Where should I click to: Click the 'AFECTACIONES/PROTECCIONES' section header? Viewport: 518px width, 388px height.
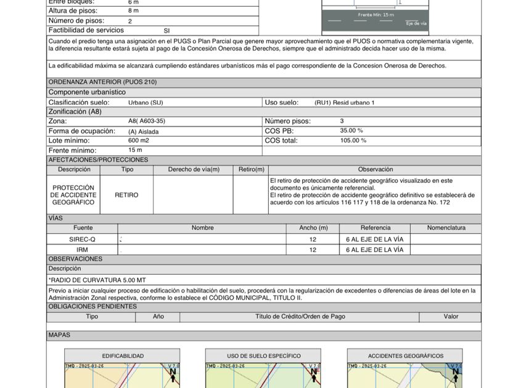(x=264, y=160)
